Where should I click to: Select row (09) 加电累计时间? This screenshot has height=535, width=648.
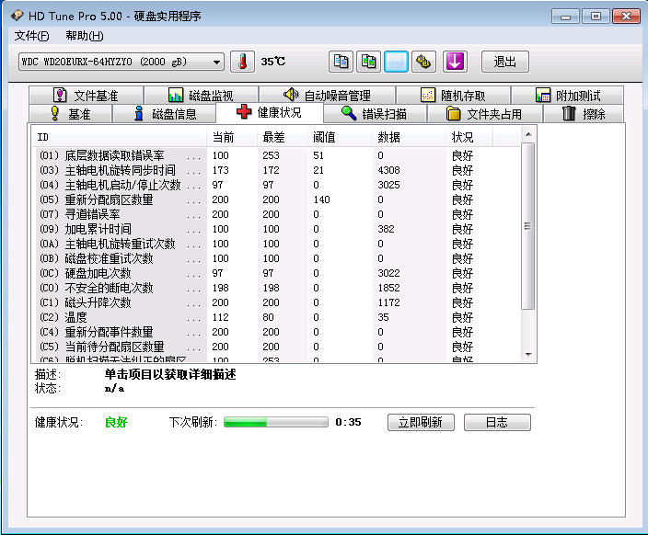click(276, 229)
